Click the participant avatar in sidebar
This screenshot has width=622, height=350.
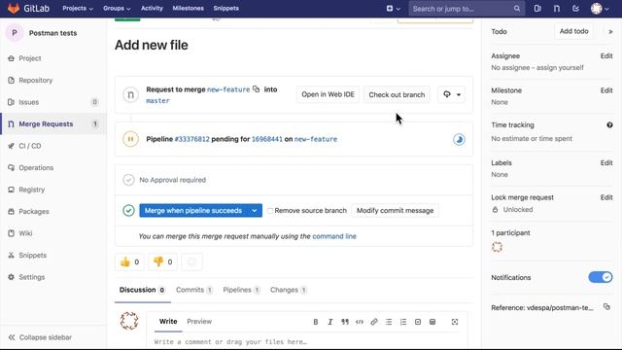tap(497, 247)
